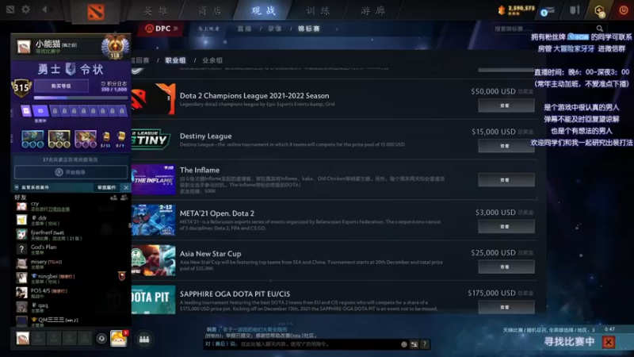Open the 小熊猫 profile avatar
The height and width of the screenshot is (357, 634).
point(24,47)
